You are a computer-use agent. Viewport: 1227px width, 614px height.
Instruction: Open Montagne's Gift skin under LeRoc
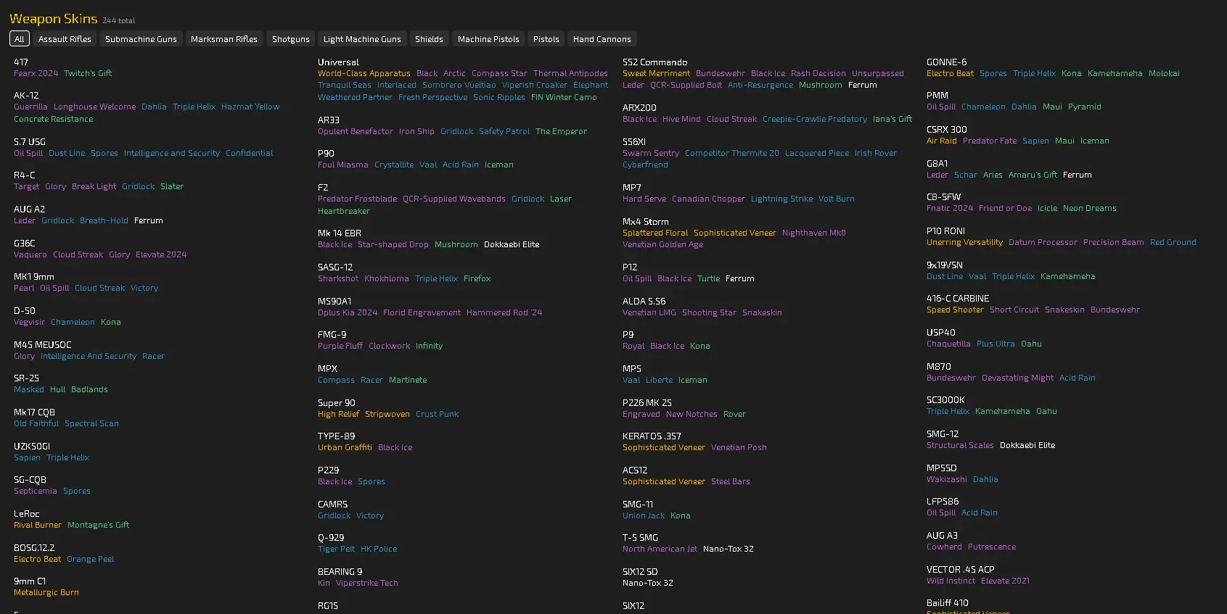pos(98,525)
